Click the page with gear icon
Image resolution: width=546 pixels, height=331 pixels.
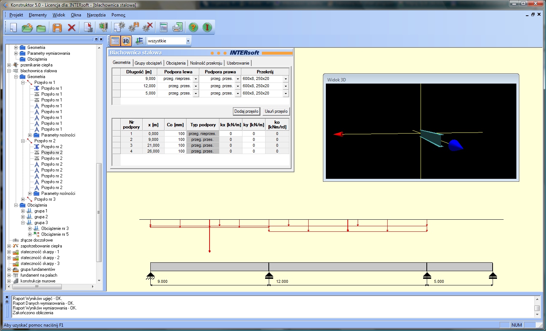(x=119, y=27)
